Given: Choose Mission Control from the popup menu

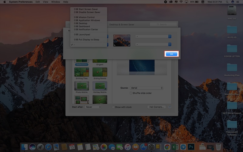Looking at the screenshot, I should click(86, 17).
